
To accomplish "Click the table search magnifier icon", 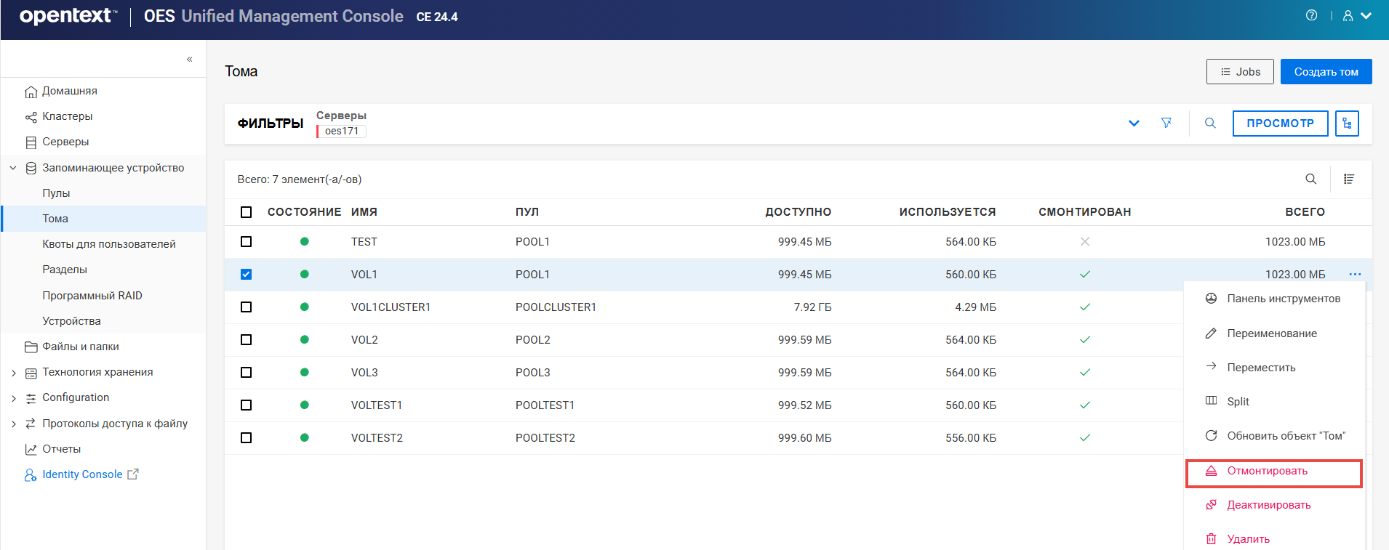I will point(1310,179).
